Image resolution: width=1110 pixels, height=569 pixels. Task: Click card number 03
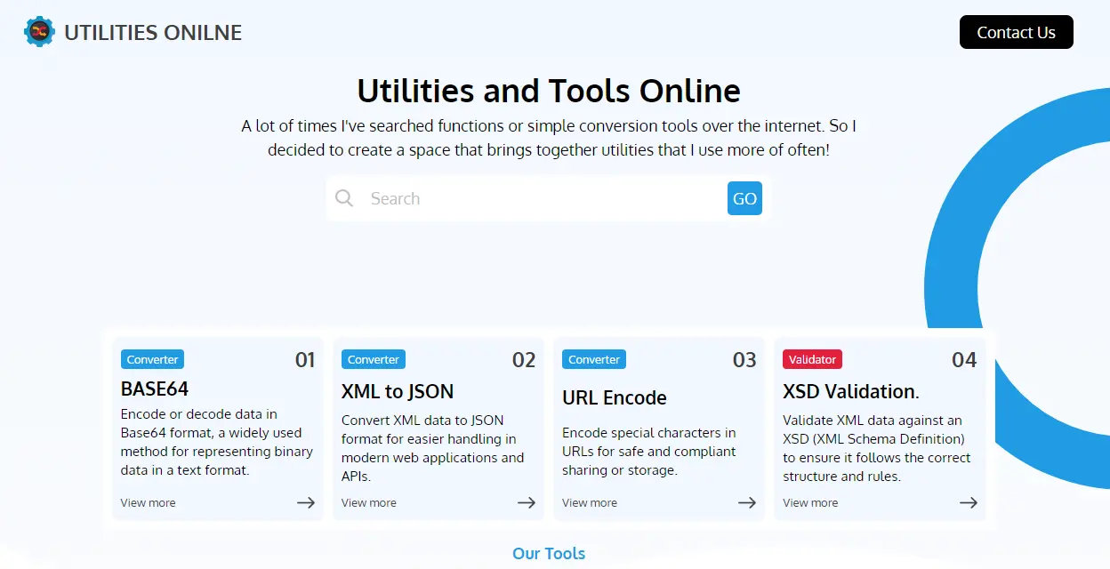[744, 360]
